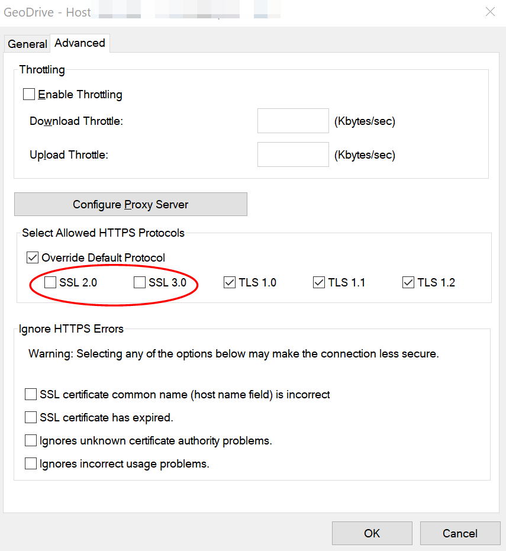Switch to the General tab
Screen dimensions: 506x551
coord(27,44)
